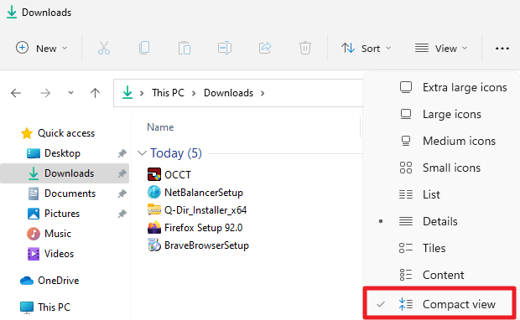Open the See more three-dots menu
The image size is (520, 320).
[x=502, y=49]
